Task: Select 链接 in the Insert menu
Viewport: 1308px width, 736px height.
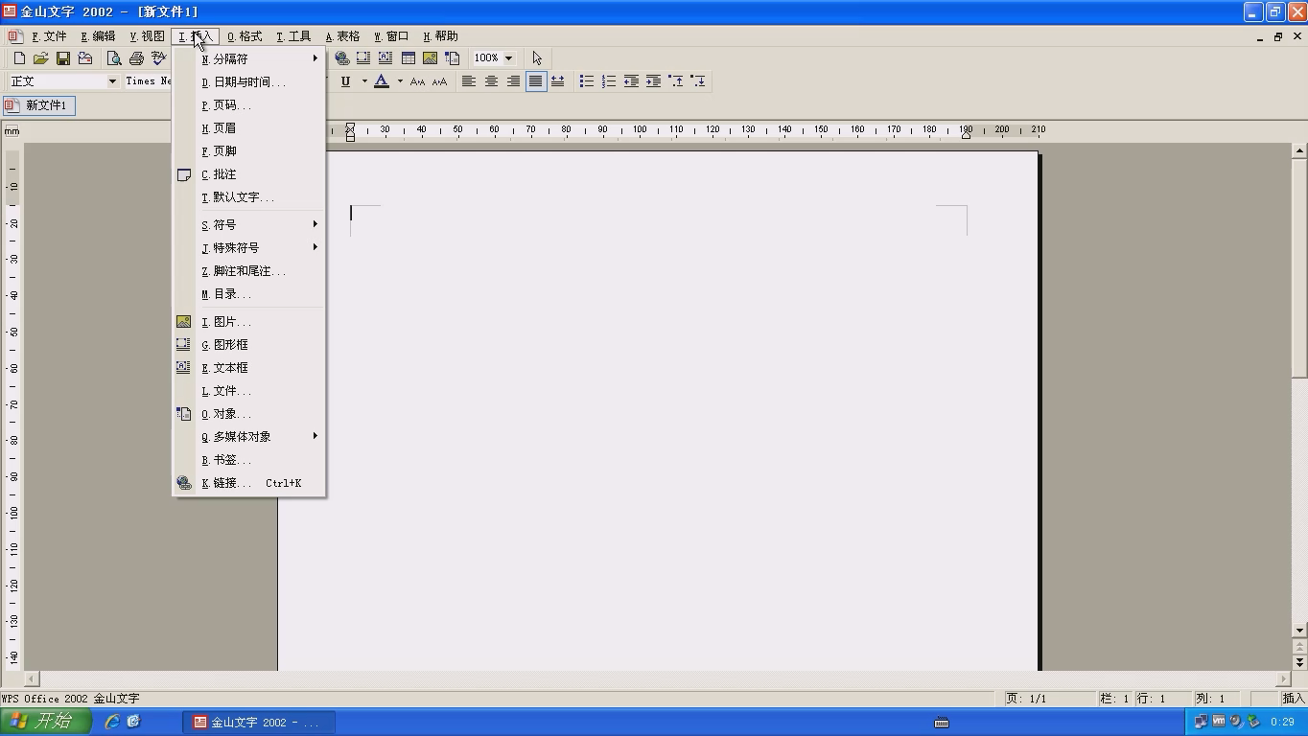Action: click(249, 483)
